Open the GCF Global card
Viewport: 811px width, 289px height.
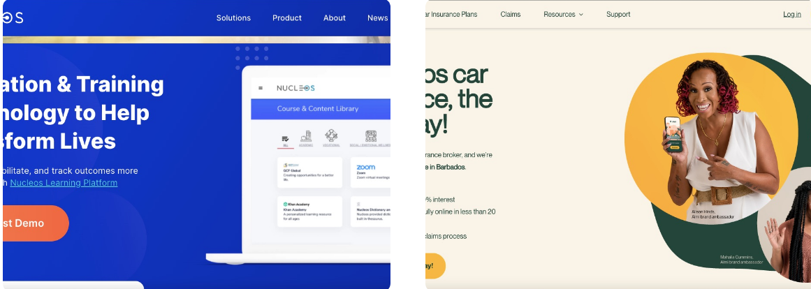click(310, 172)
